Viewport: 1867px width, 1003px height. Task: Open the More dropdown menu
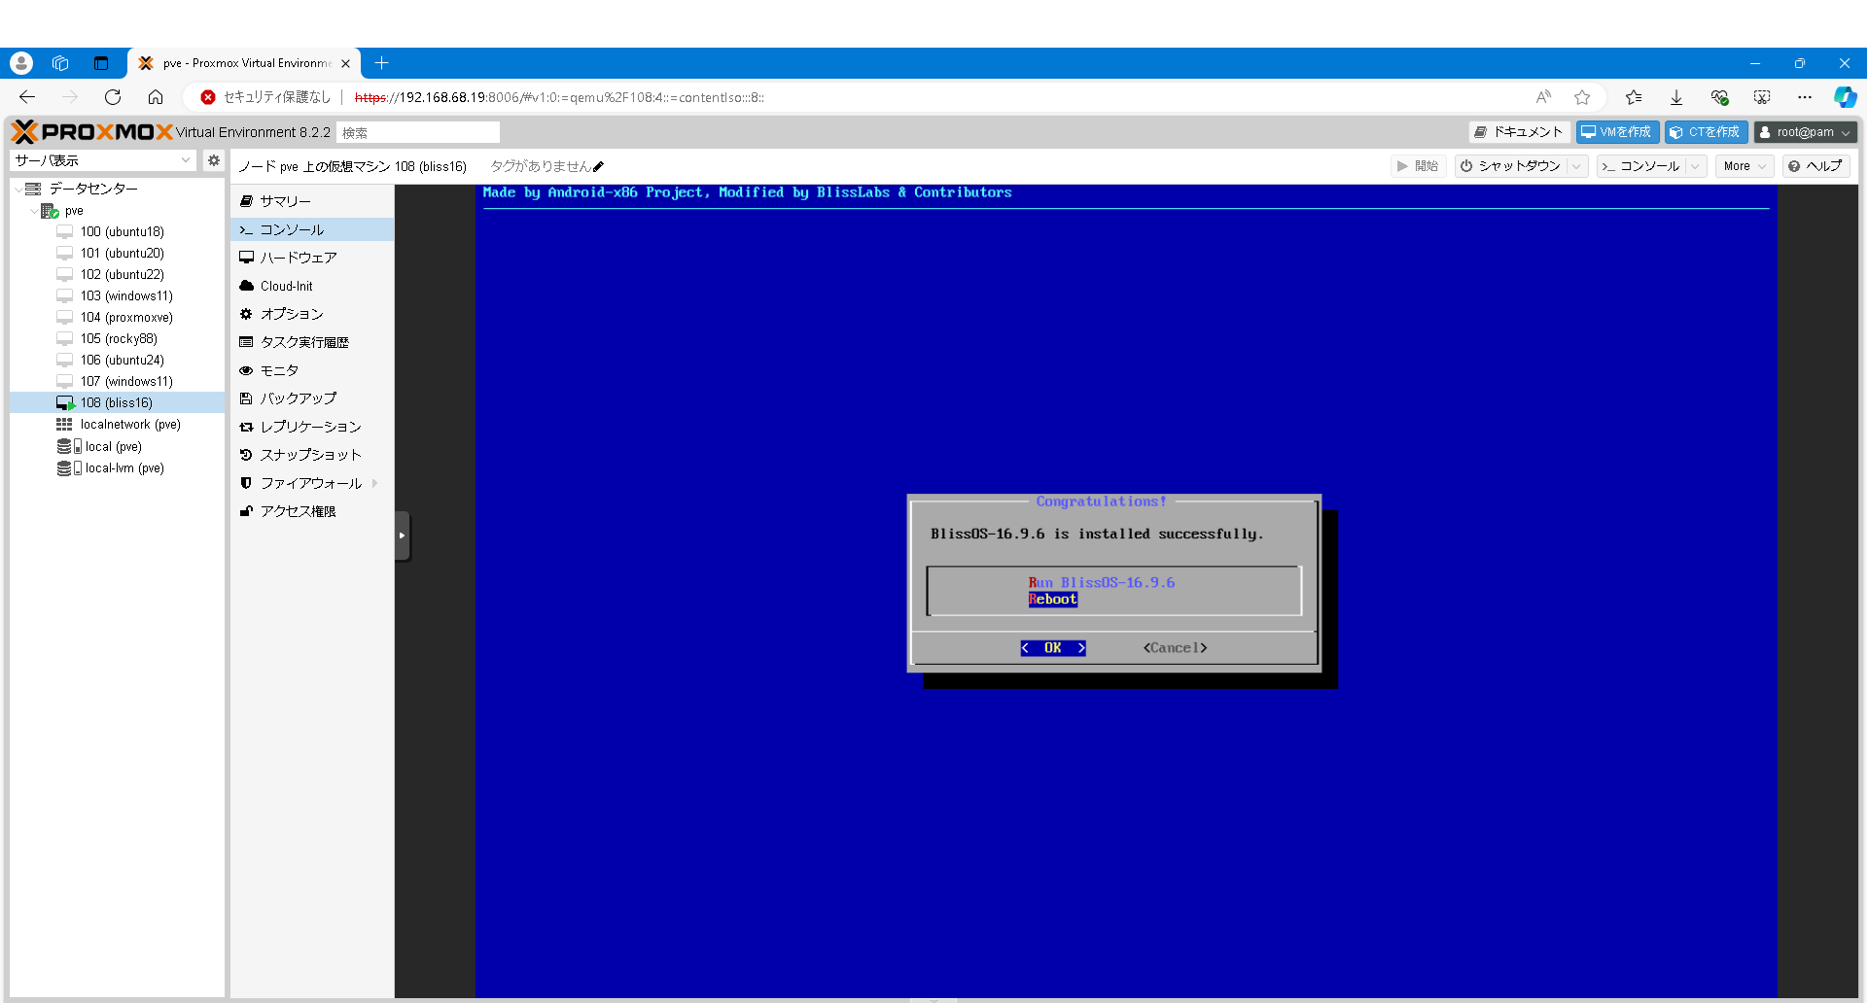click(1744, 166)
